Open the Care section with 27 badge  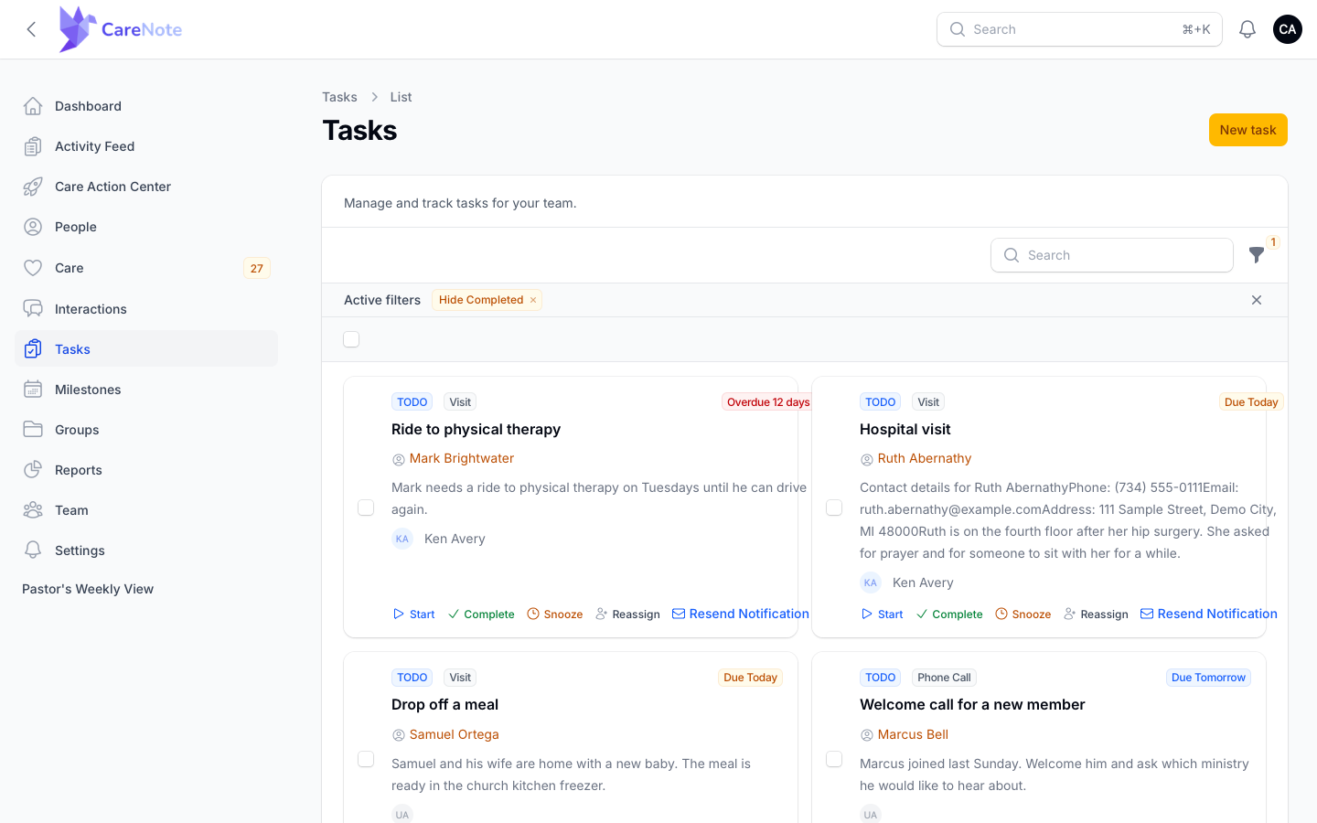click(x=146, y=268)
